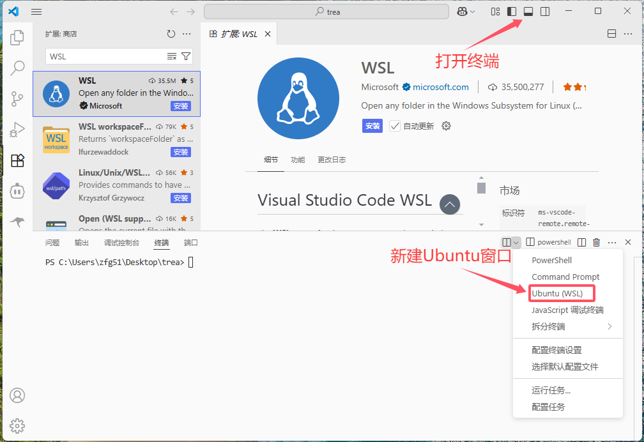Toggle the secondary side bar

coord(545,11)
